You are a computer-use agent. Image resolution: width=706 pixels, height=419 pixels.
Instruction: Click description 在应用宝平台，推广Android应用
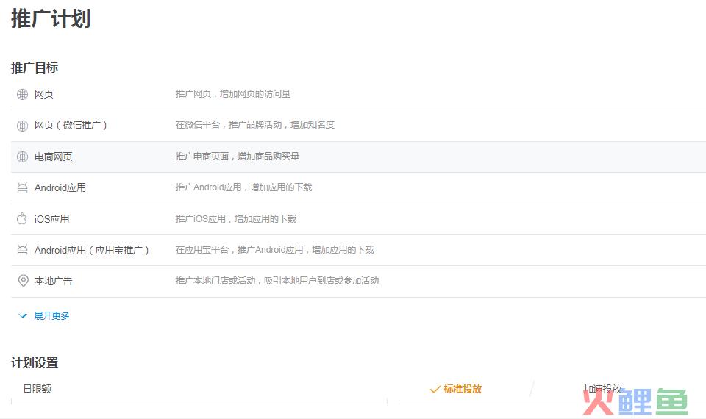pos(274,250)
